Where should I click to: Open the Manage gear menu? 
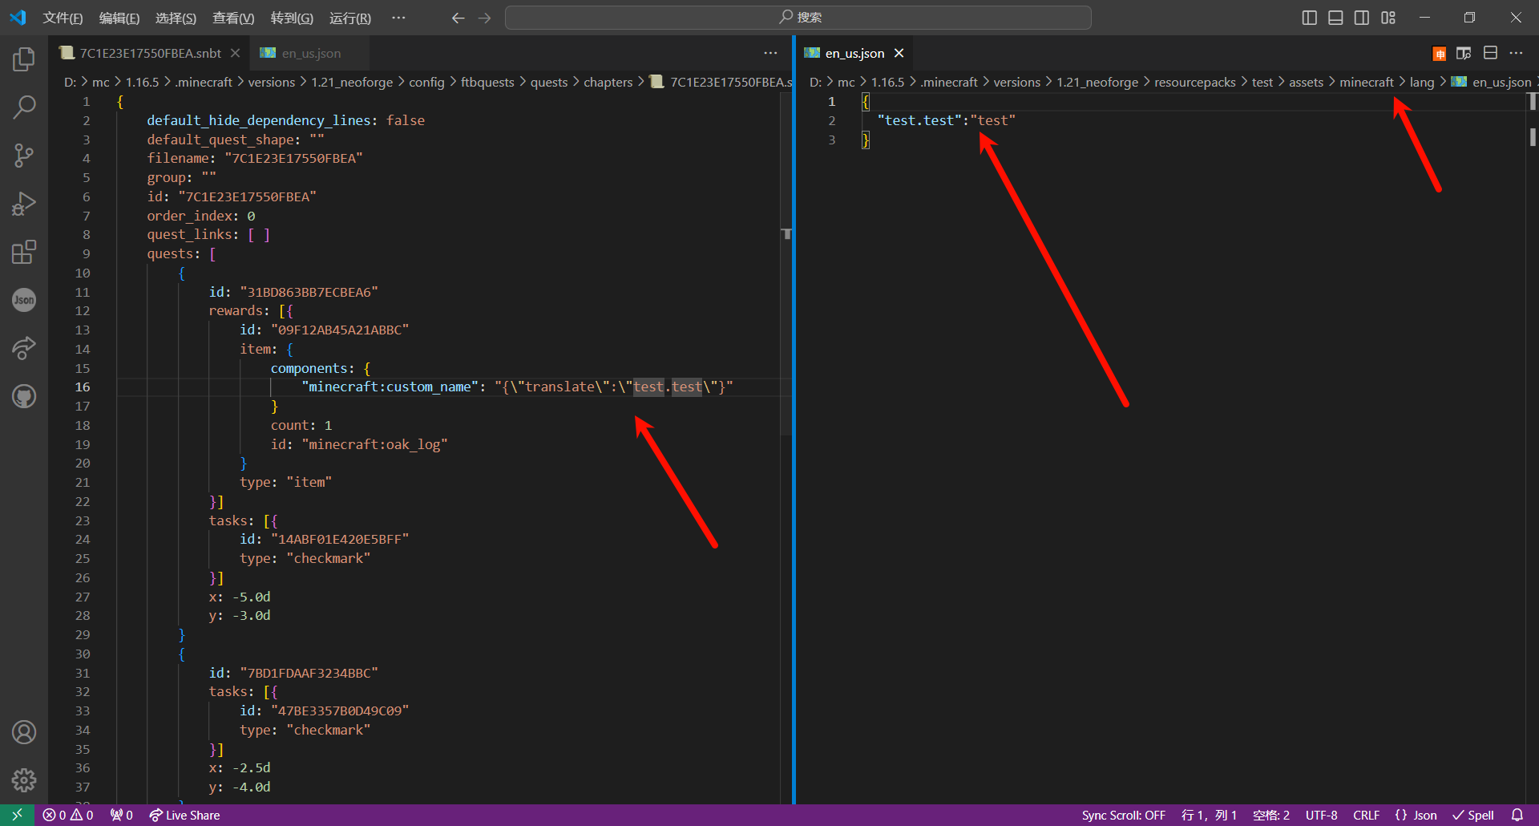point(24,779)
